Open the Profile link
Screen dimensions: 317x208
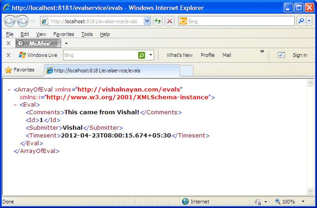[x=208, y=55]
